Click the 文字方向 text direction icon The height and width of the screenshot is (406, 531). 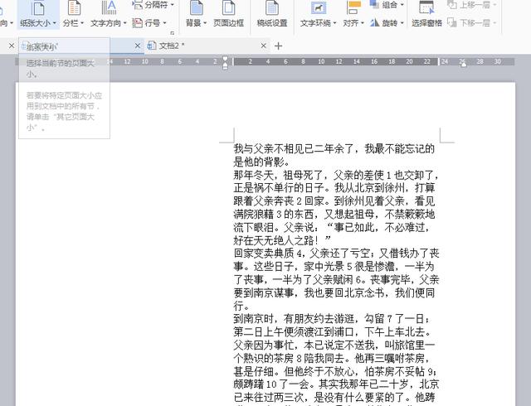click(109, 8)
